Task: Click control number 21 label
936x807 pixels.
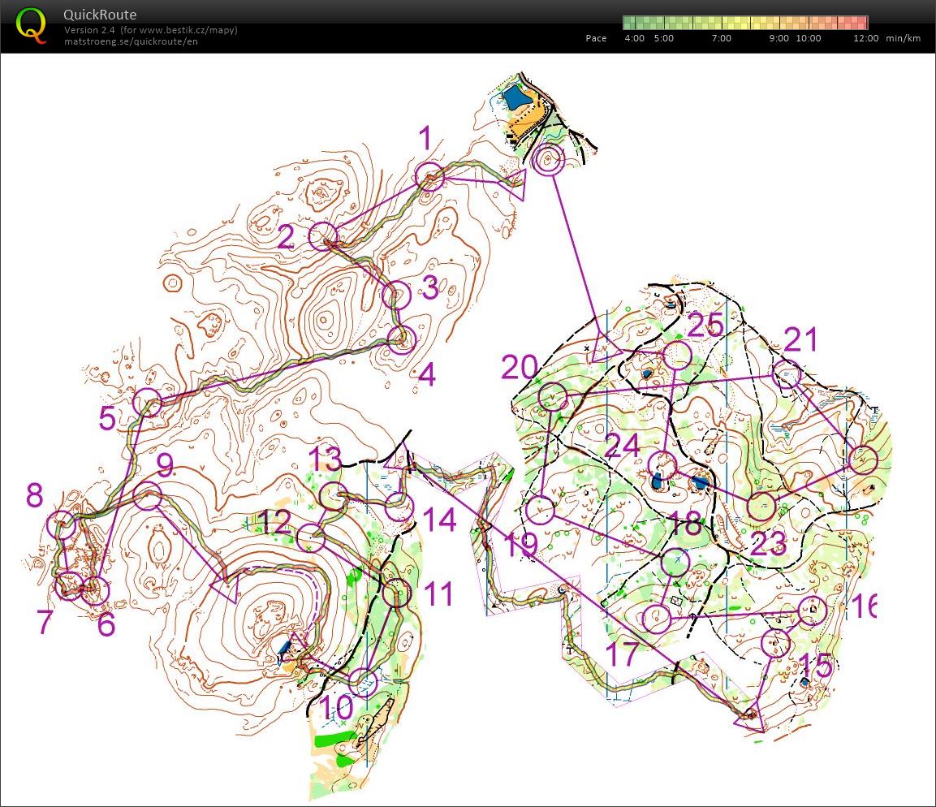Action: [x=800, y=339]
